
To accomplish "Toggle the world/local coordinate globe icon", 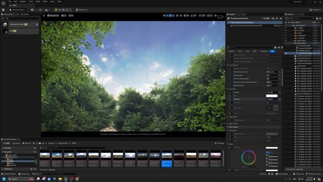I will click(177, 16).
